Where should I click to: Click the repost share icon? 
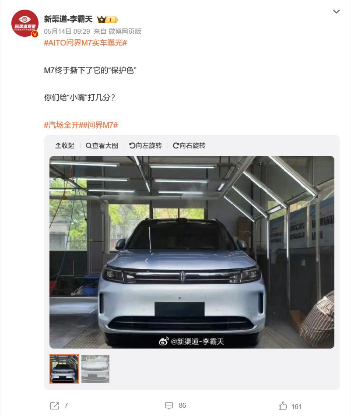pyautogui.click(x=55, y=405)
